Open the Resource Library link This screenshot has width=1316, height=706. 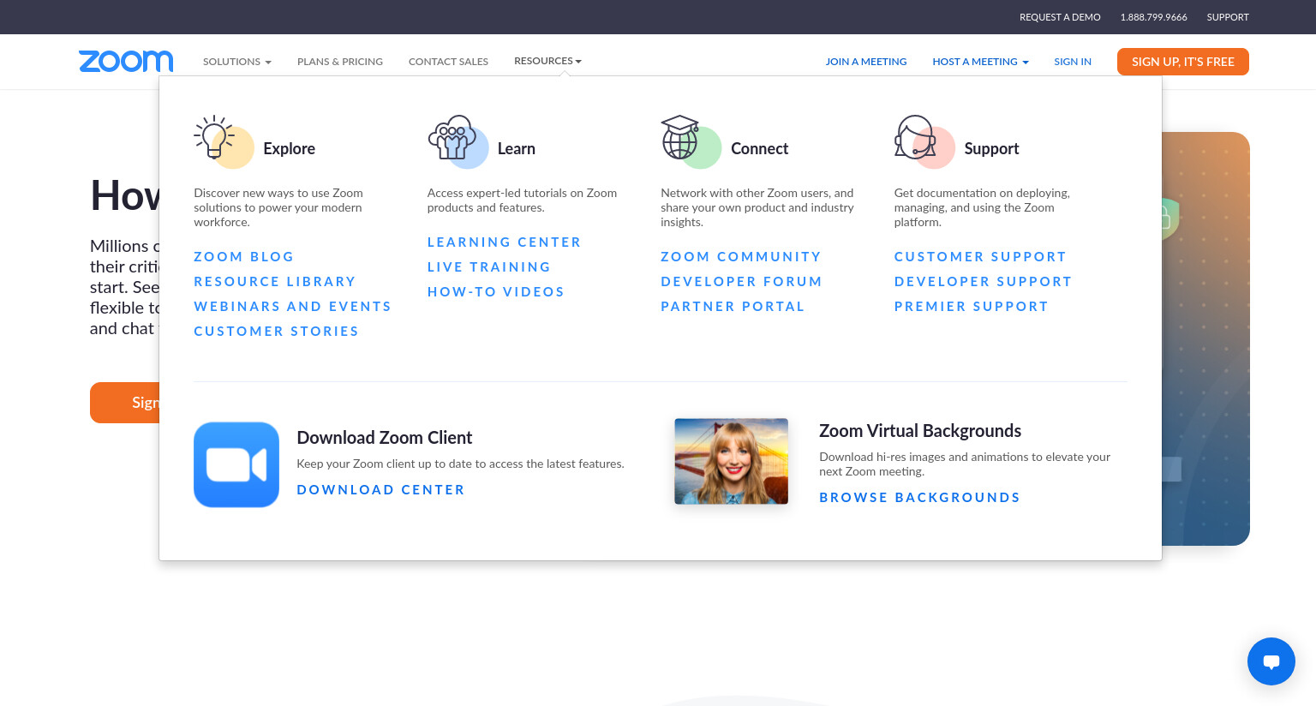click(x=275, y=282)
